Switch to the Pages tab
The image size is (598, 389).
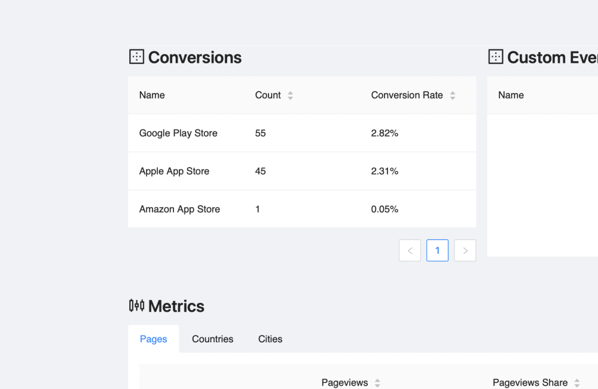(153, 339)
